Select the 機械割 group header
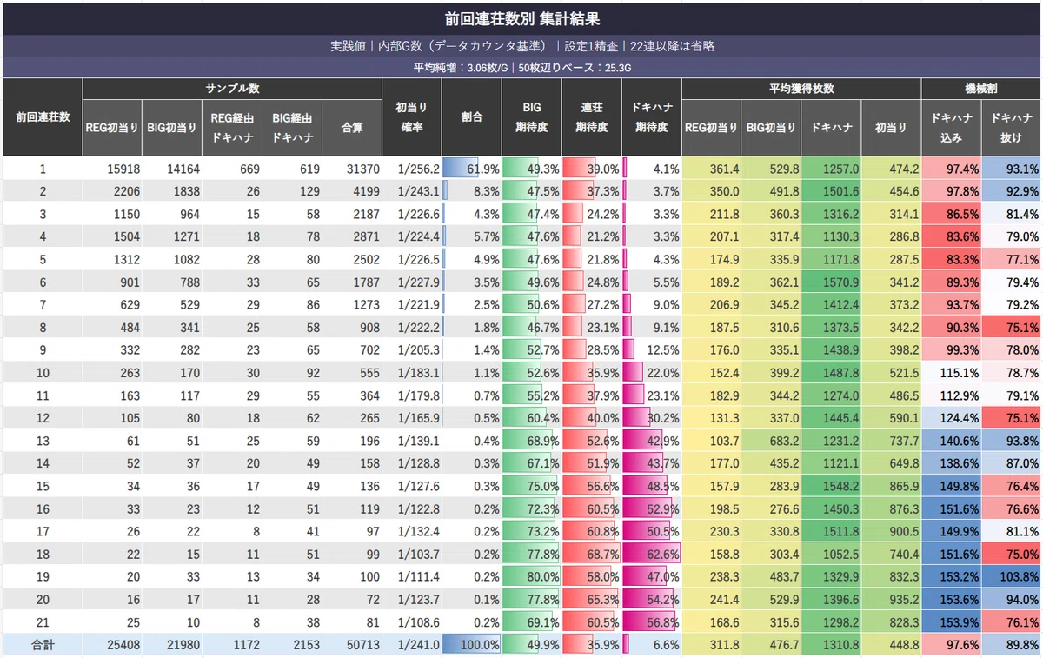Image resolution: width=1043 pixels, height=658 pixels. [x=981, y=88]
